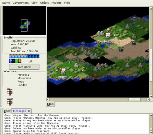This screenshot has height=135, width=153.
Task: Click the map horizontal scrollbar left arrow
Action: coord(48,99)
